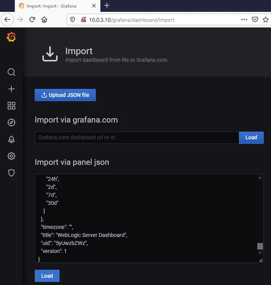Click the "30d" entry in the json
271x285 pixels.
coord(52,203)
